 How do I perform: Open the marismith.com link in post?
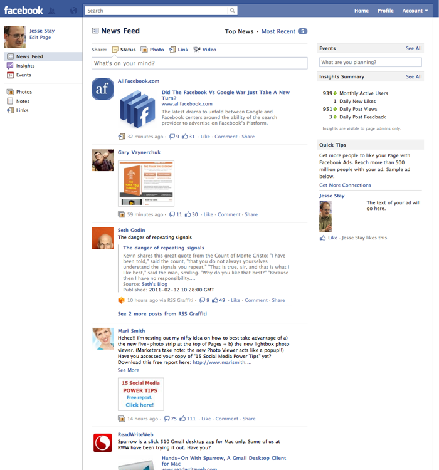click(222, 362)
